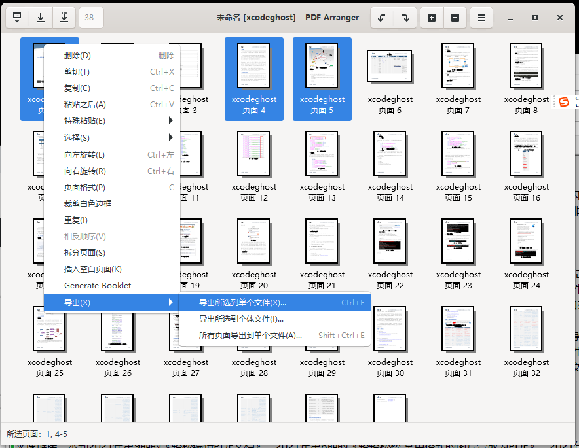Viewport: 579px width, 448px height.
Task: Open the import/open file toolbar icon
Action: point(17,17)
